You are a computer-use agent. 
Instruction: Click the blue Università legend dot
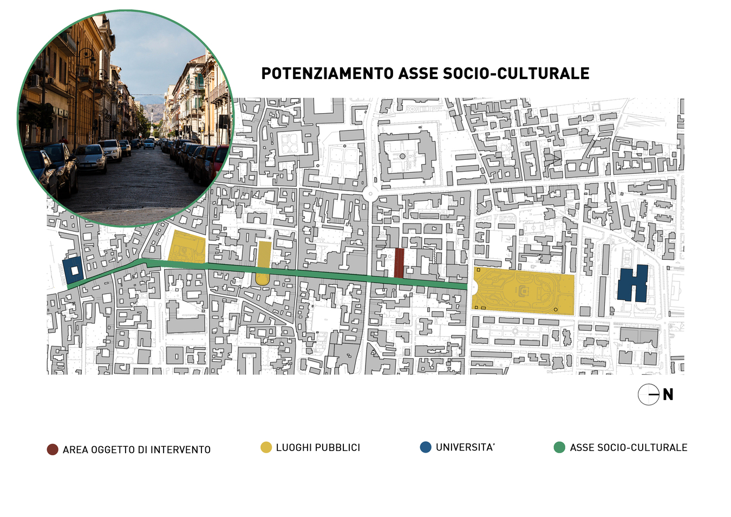coord(426,447)
